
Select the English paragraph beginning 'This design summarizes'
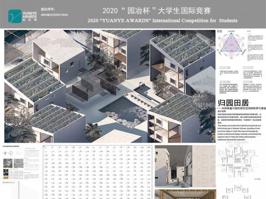239,133
